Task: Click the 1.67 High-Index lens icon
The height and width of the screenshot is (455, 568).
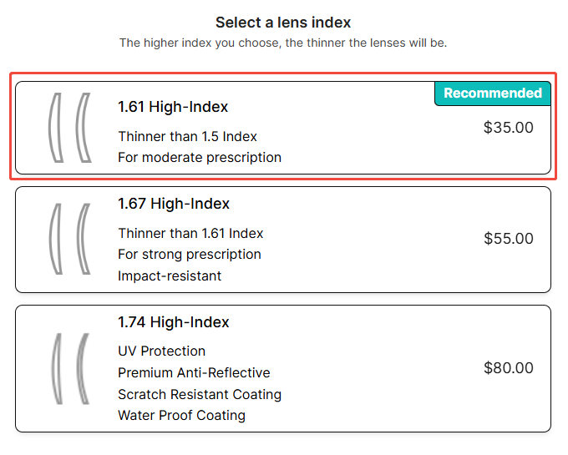Action: (x=70, y=239)
